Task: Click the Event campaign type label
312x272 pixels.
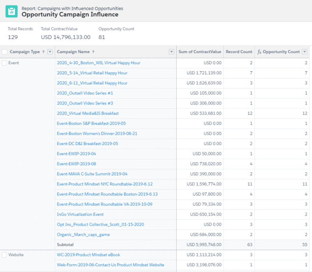Action: pyautogui.click(x=14, y=63)
